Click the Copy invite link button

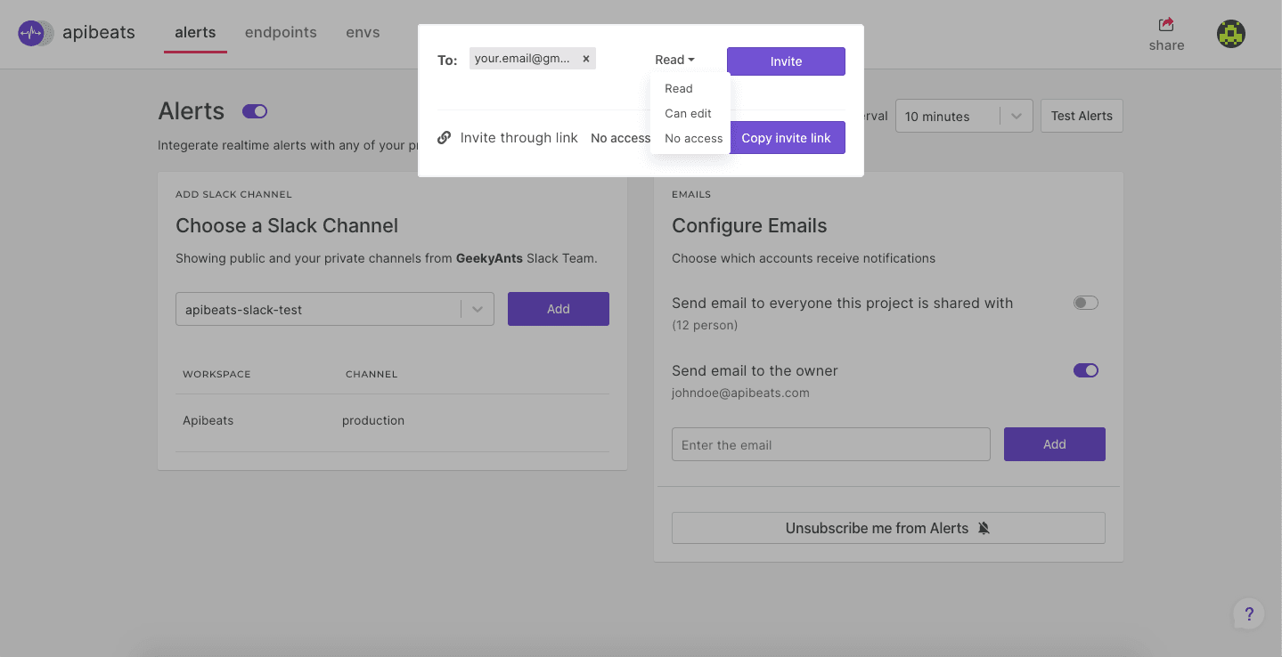pyautogui.click(x=786, y=138)
